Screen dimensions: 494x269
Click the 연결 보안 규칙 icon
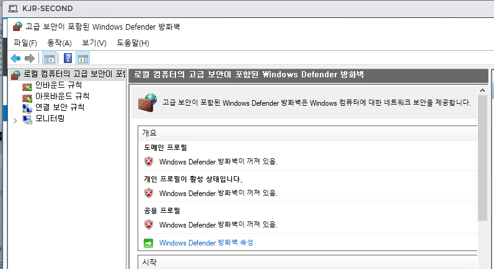point(27,108)
